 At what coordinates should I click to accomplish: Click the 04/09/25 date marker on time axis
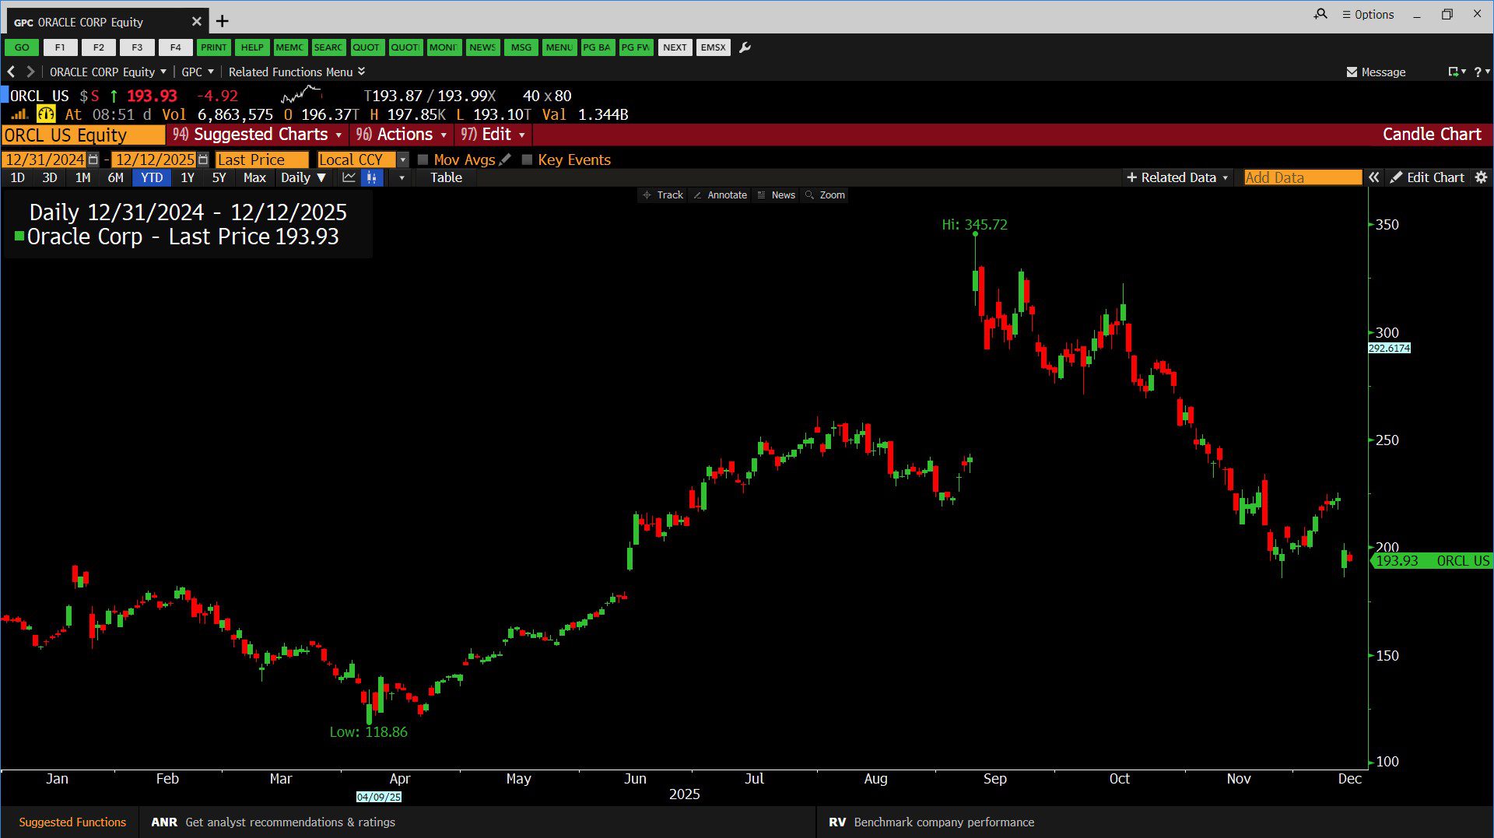click(379, 797)
